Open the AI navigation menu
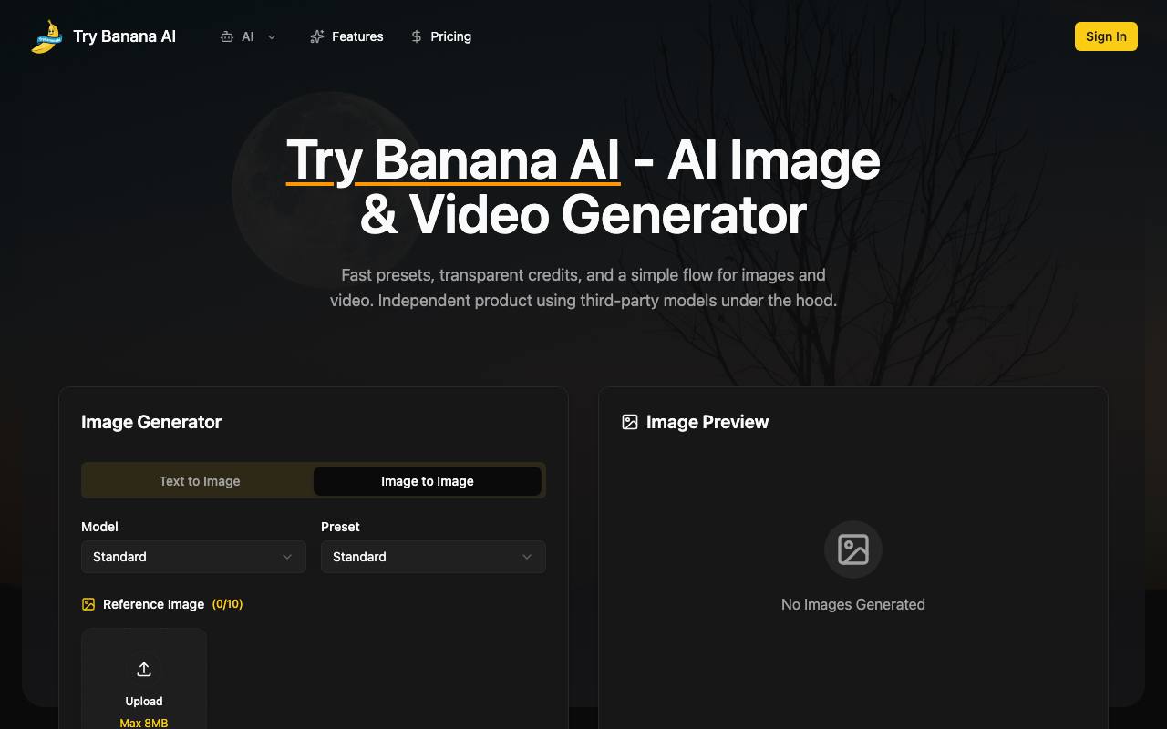 point(248,36)
